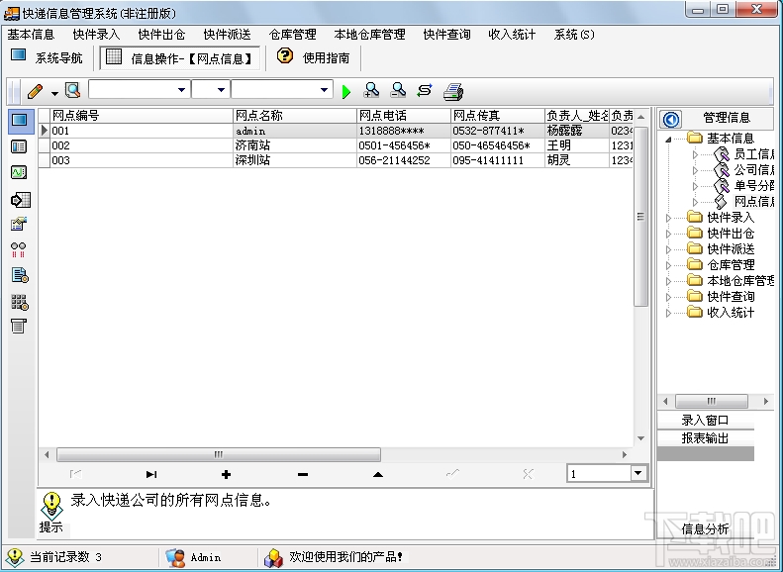Click the magnifier search icon left of filters
Screen dimensions: 783x572
tap(73, 90)
